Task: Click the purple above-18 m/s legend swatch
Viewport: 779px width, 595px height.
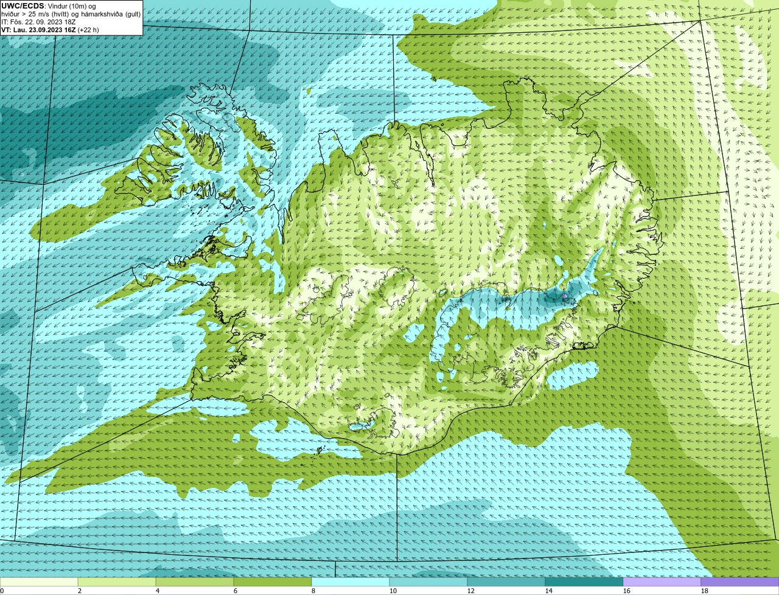Action: pos(740,582)
